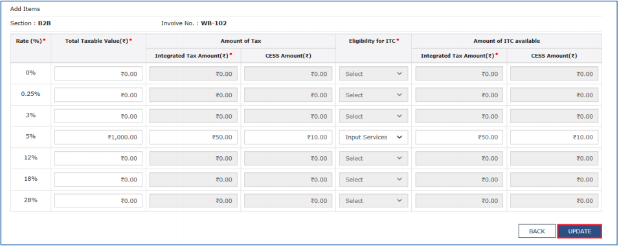This screenshot has height=247, width=619.
Task: Select the ₹10.00 CESS Amount of Tax field
Action: tap(288, 137)
